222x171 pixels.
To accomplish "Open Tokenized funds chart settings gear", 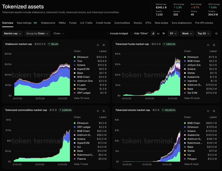I will click(214, 45).
